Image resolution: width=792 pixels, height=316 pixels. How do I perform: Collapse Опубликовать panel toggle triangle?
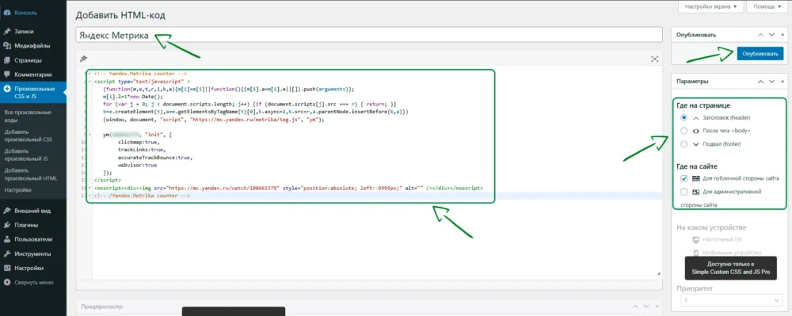click(782, 35)
